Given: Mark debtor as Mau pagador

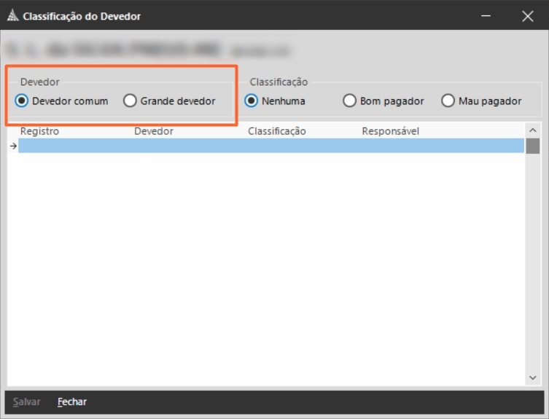Looking at the screenshot, I should [x=448, y=101].
